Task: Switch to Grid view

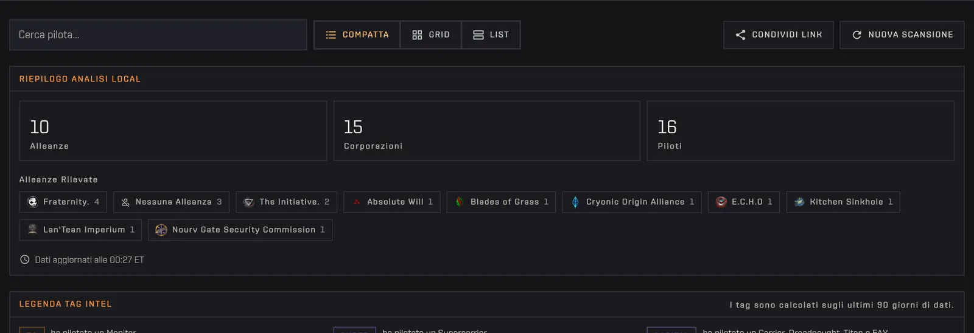Action: point(431,35)
